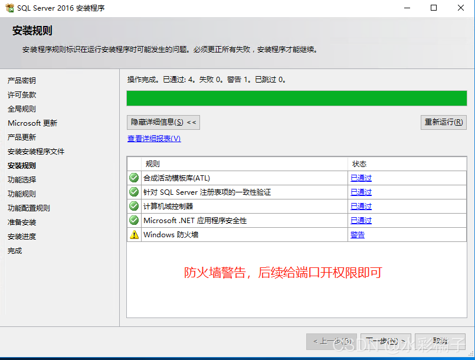Select 安装安装程序文件 step in sidebar
This screenshot has height=360, width=475.
[x=36, y=152]
